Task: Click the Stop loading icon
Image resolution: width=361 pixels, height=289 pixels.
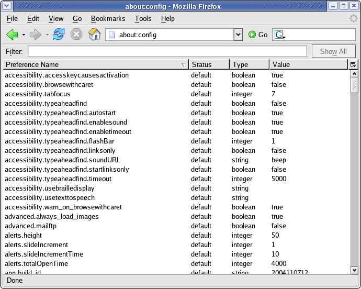Action: [76, 35]
